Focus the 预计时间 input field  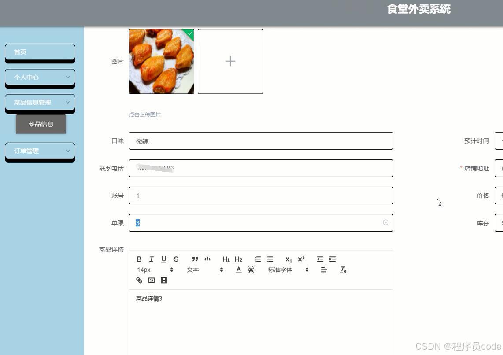499,141
